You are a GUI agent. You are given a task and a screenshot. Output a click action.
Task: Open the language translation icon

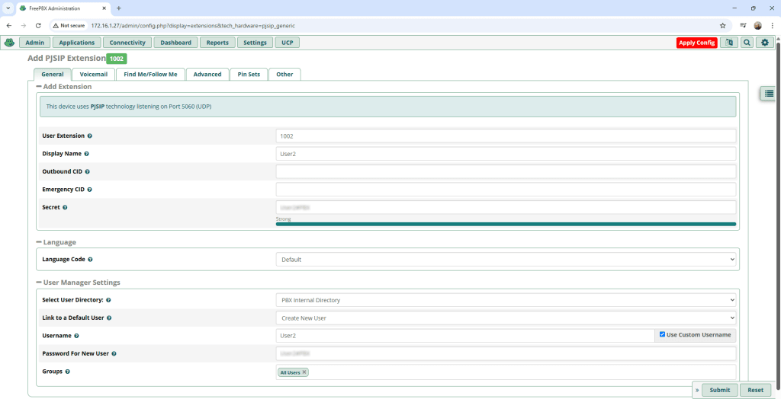[x=728, y=43]
